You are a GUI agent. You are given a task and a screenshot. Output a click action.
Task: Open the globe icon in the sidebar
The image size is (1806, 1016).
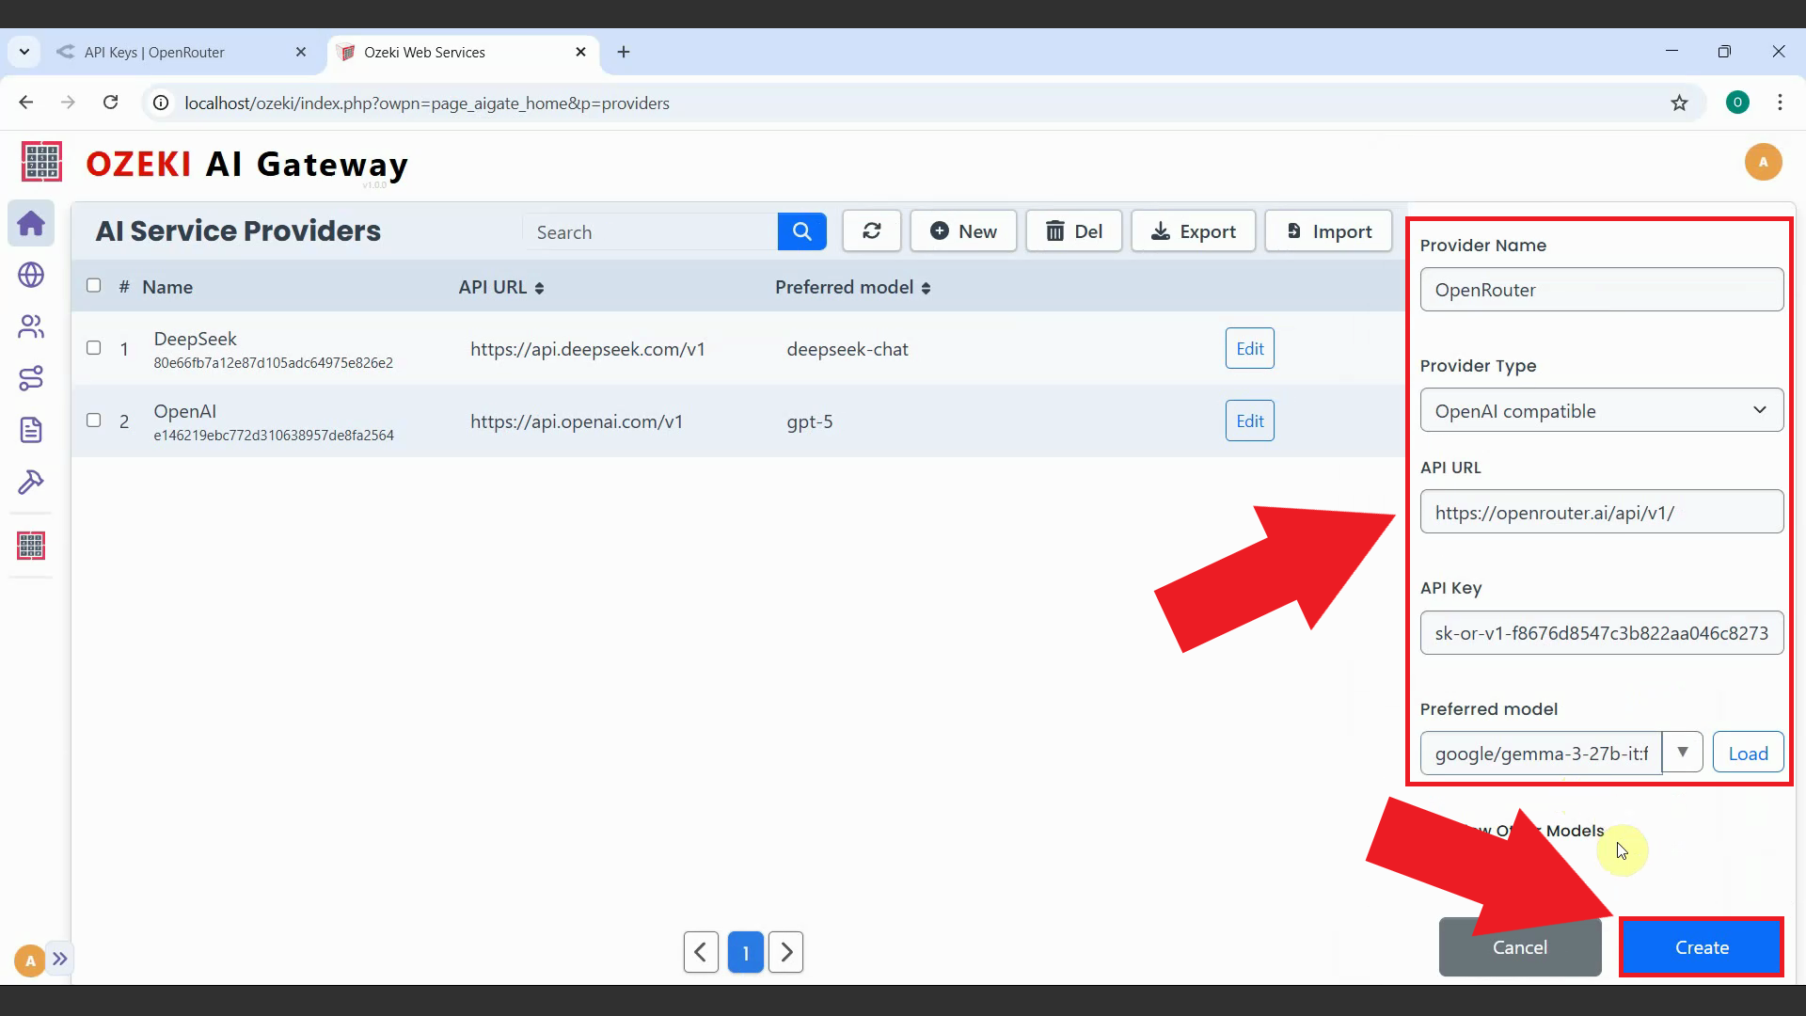pyautogui.click(x=31, y=275)
